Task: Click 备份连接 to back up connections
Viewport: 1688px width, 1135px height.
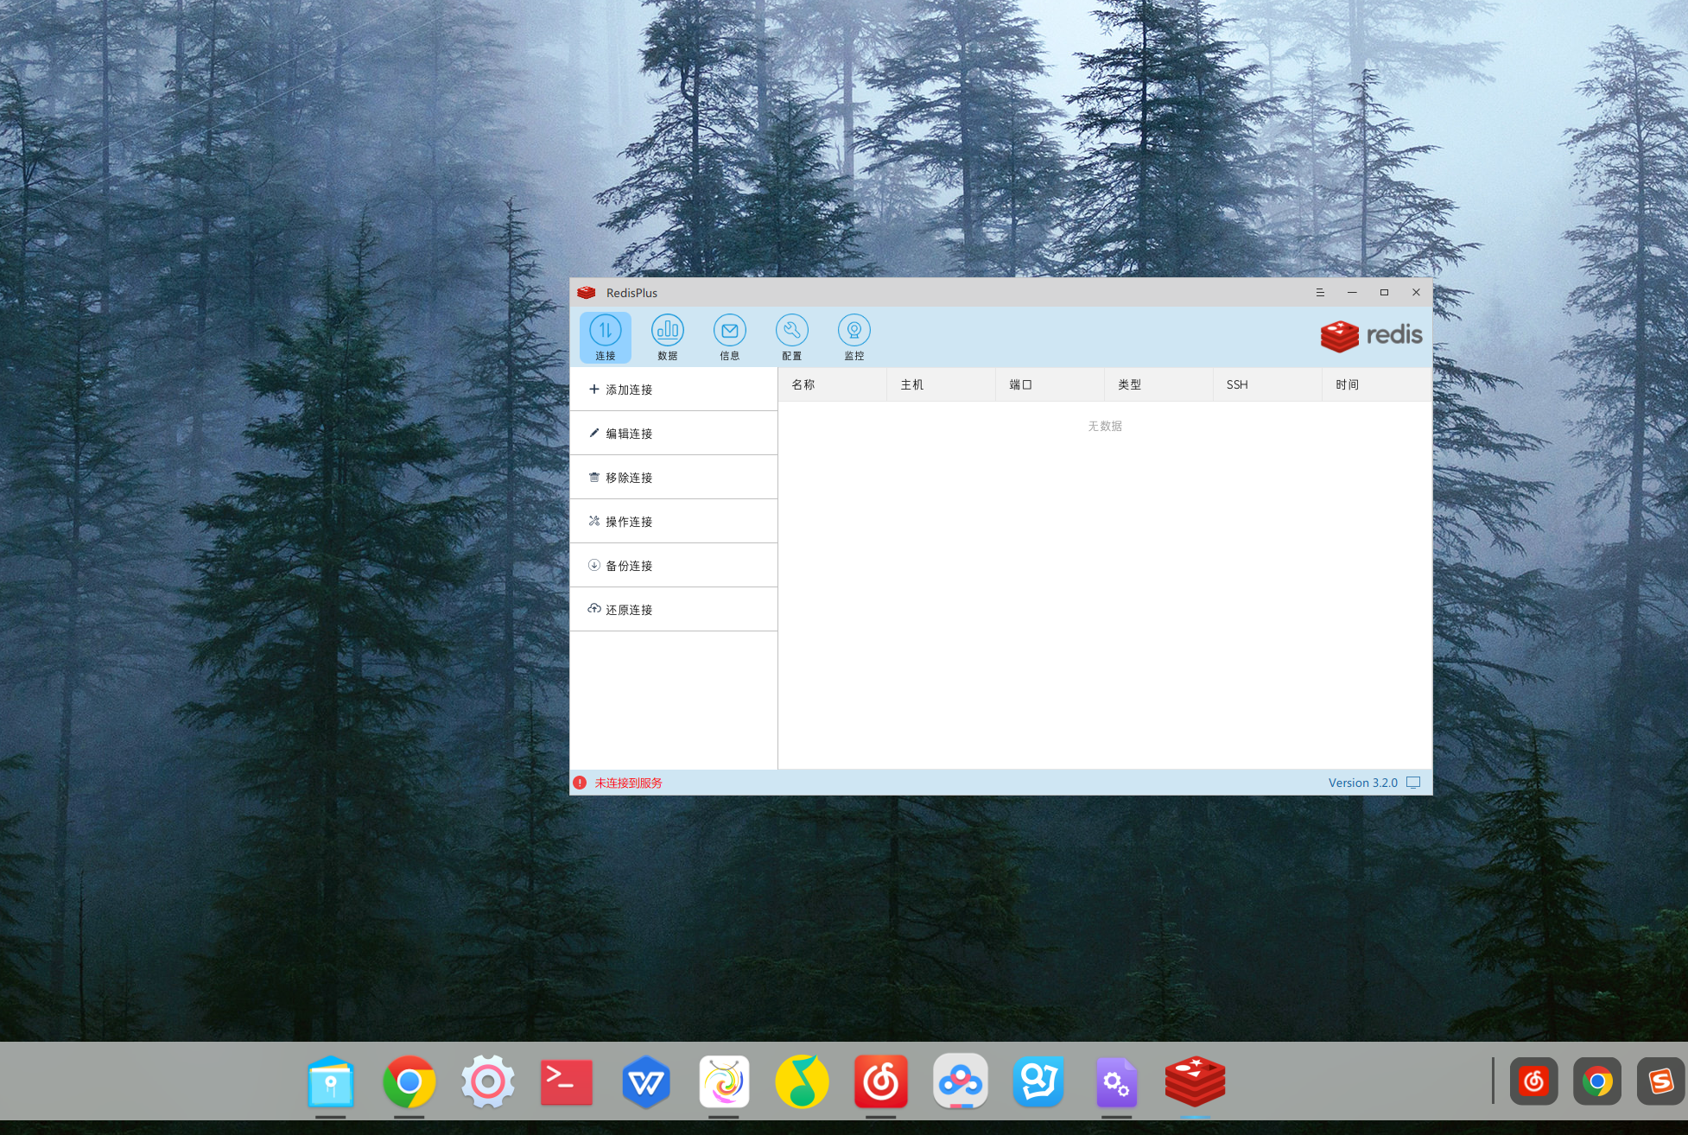Action: (629, 566)
